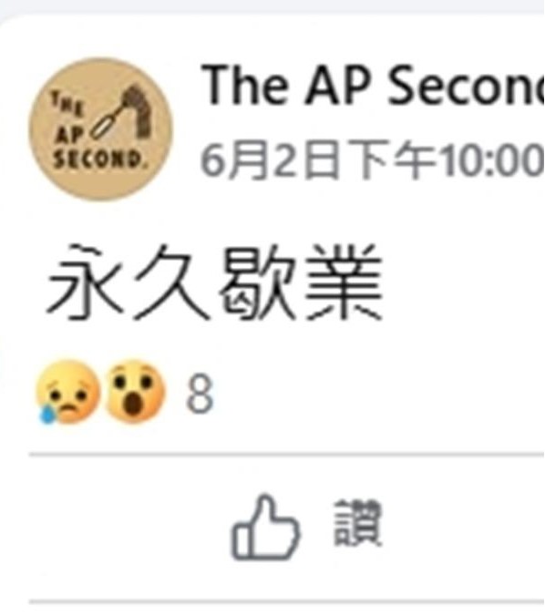
Task: Click the wow surprised reaction emoji
Action: [x=136, y=392]
